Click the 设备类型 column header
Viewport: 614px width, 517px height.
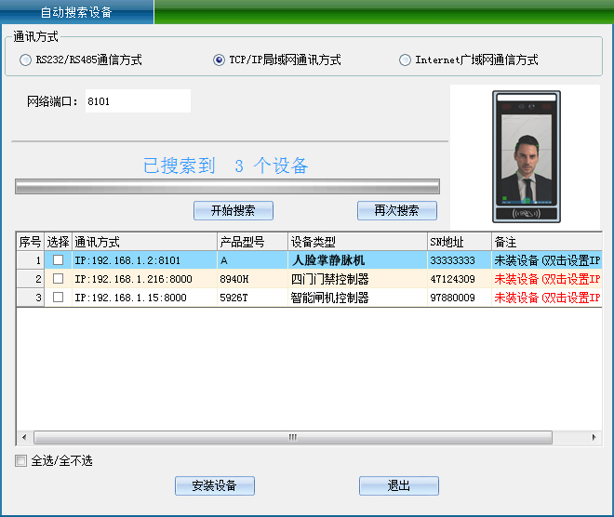click(357, 242)
